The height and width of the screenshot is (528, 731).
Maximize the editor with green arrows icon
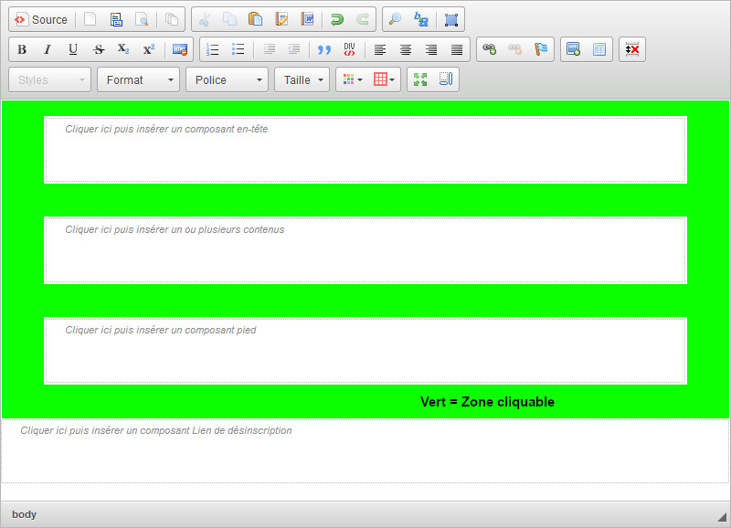coord(420,79)
